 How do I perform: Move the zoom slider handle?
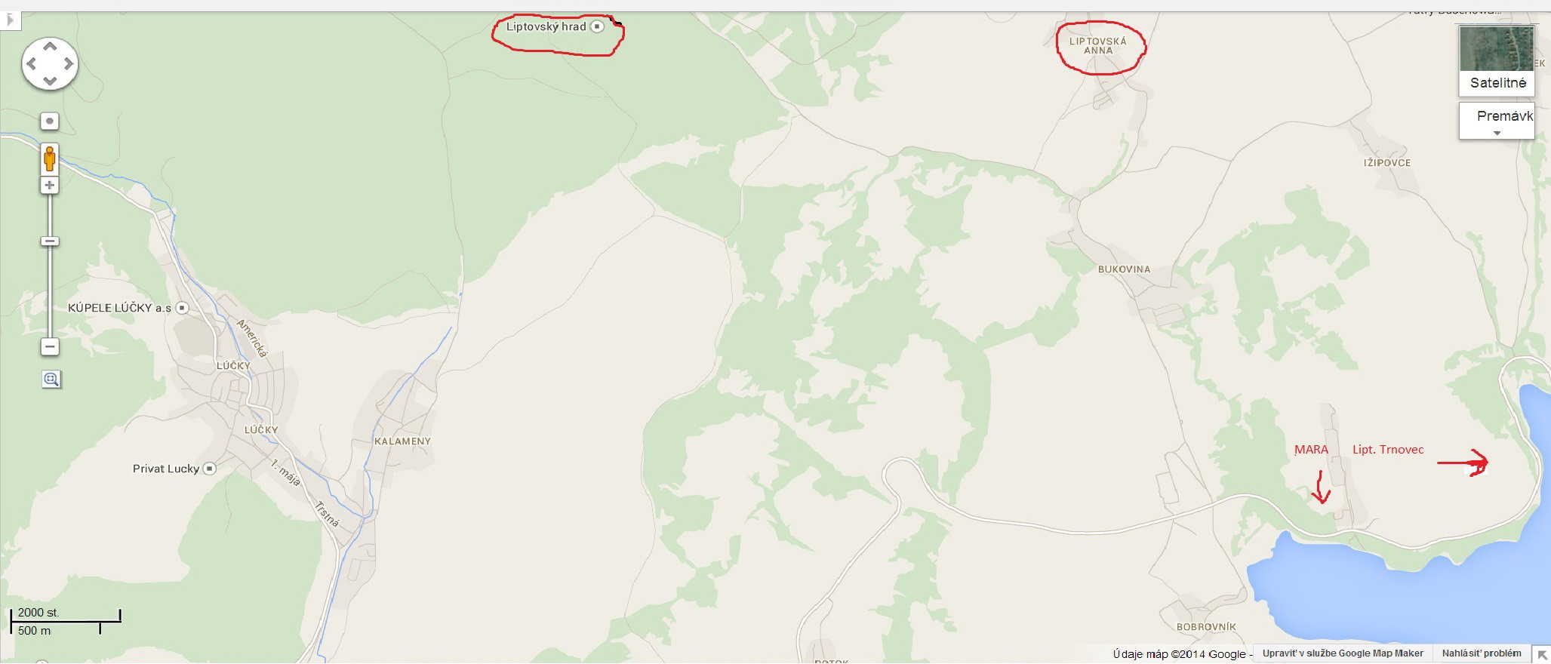pyautogui.click(x=50, y=241)
